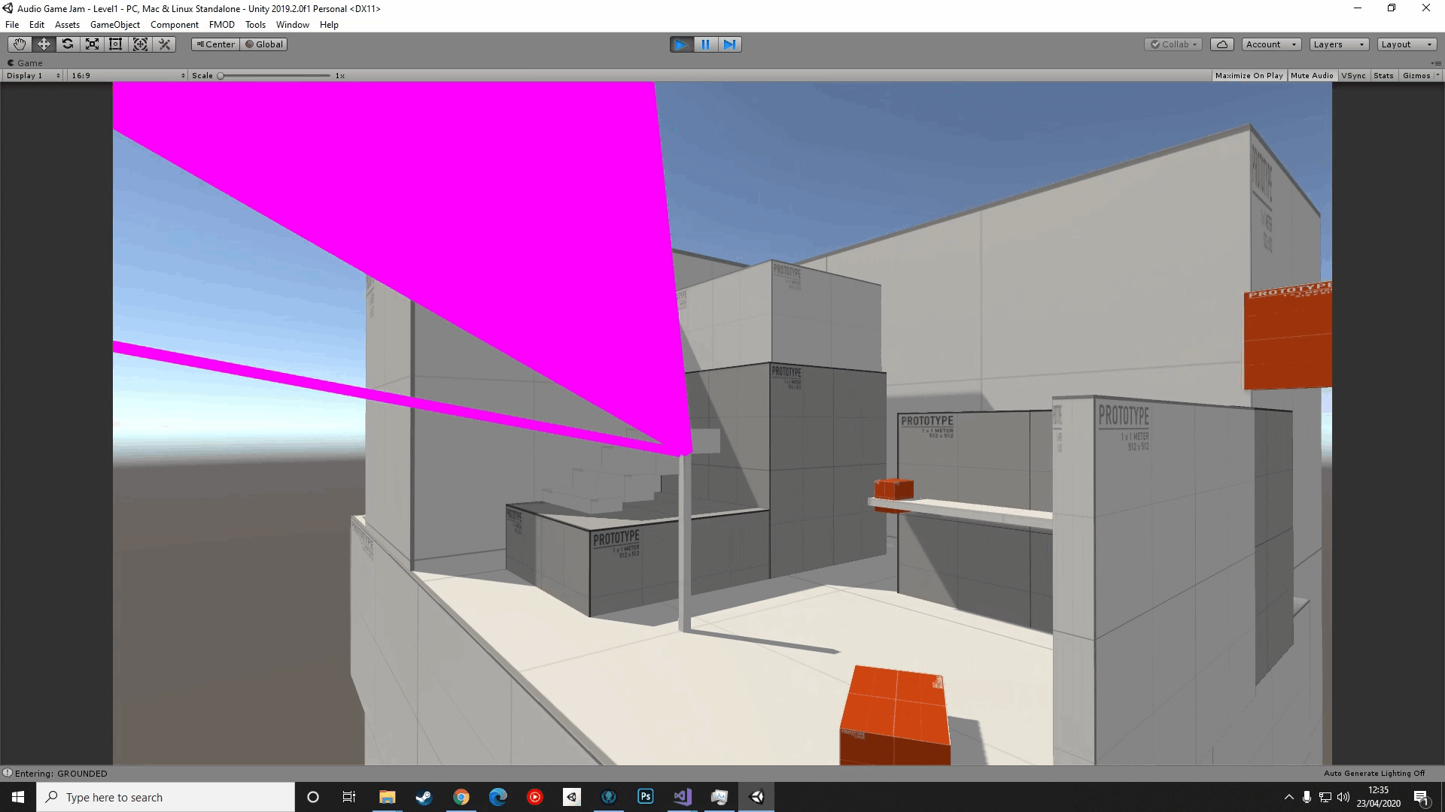Click the Pause button
Image resolution: width=1445 pixels, height=812 pixels.
pos(705,44)
